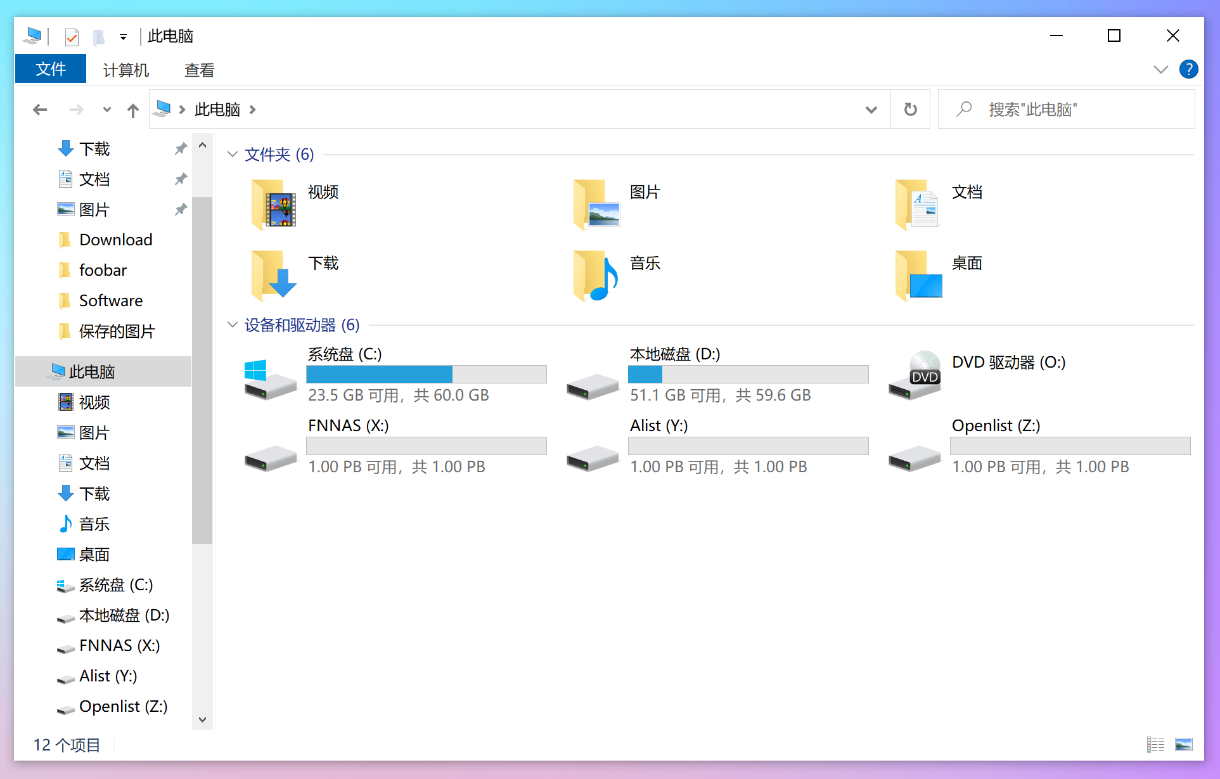Collapse the 设备和驱动器 section

(232, 325)
